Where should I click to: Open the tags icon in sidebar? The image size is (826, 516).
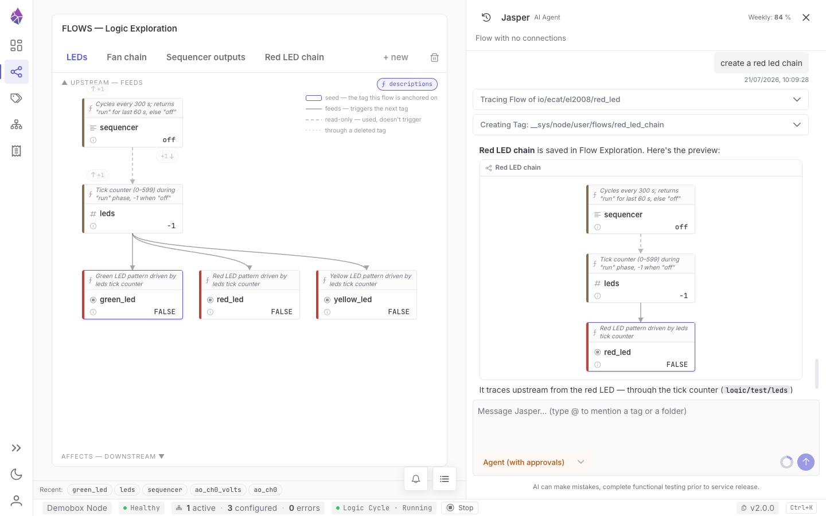click(x=17, y=98)
